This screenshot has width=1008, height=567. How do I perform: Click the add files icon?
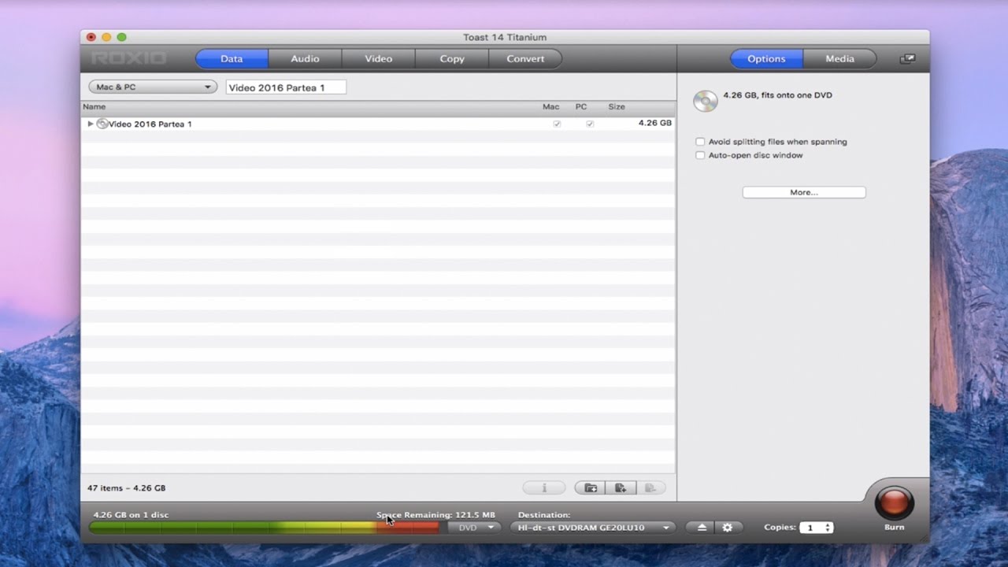(621, 488)
